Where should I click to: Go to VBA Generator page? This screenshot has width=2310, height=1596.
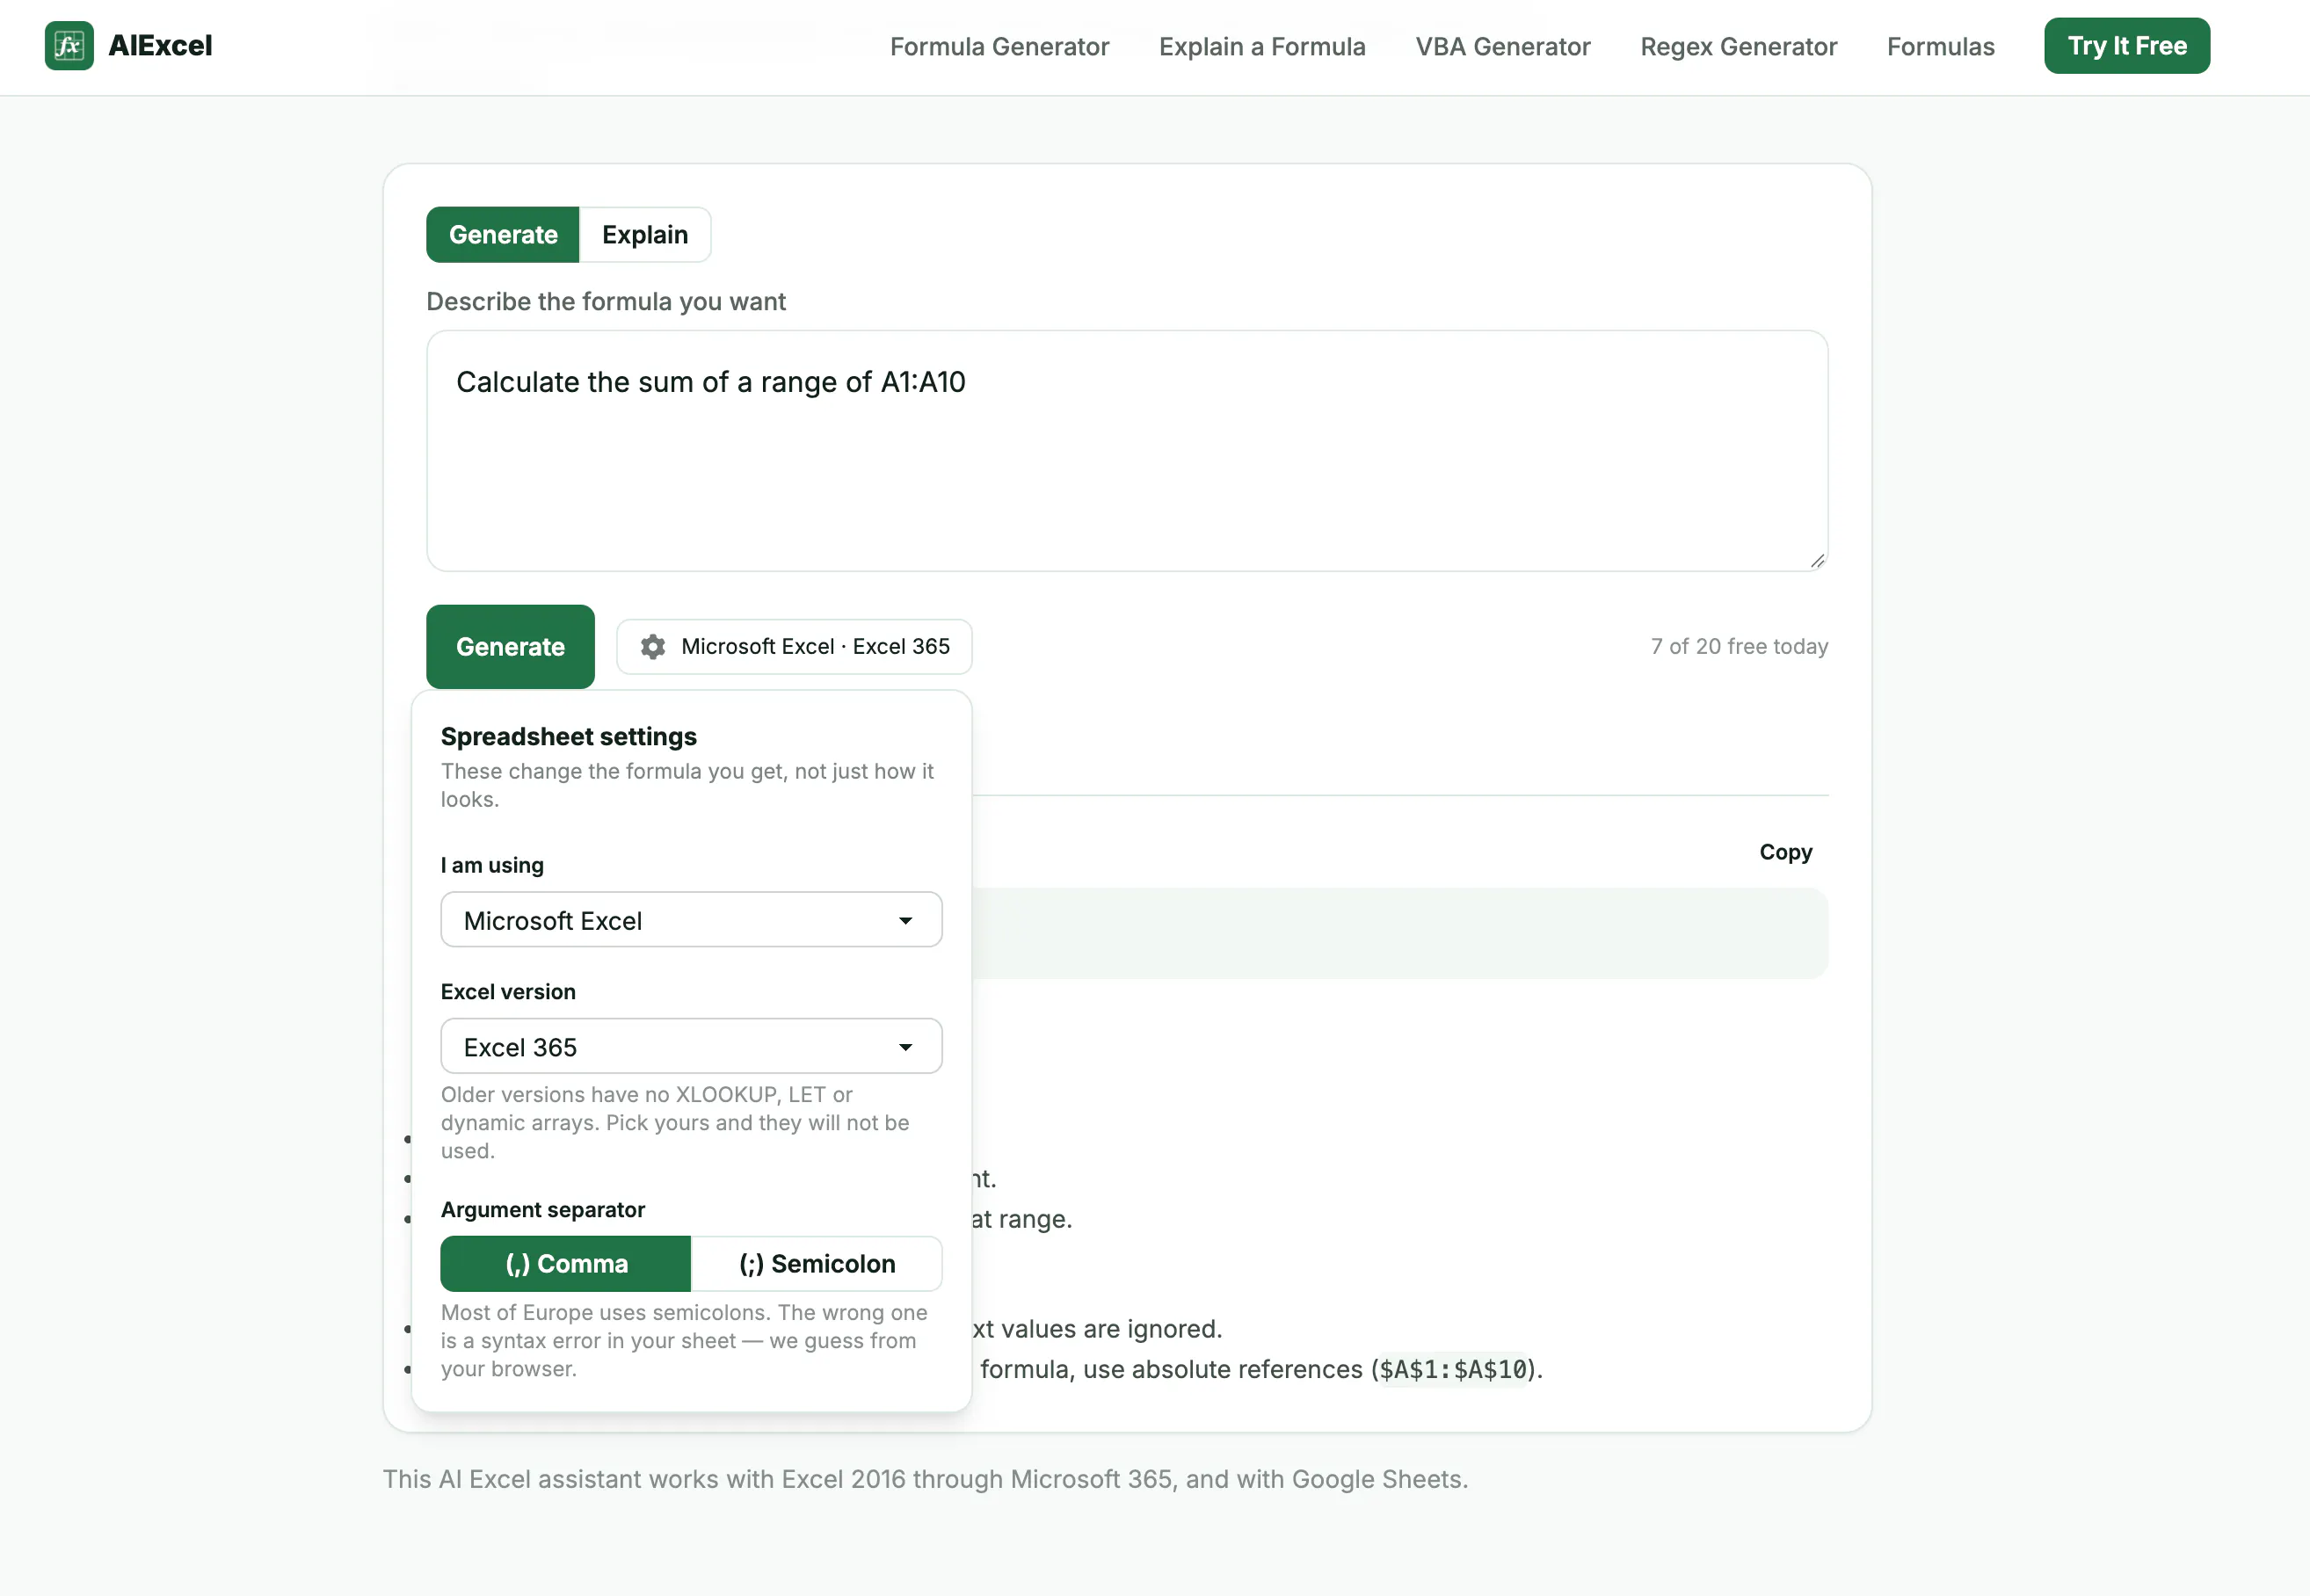(x=1503, y=46)
